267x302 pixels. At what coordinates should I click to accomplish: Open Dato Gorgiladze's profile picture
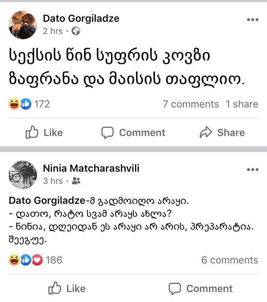(x=23, y=24)
